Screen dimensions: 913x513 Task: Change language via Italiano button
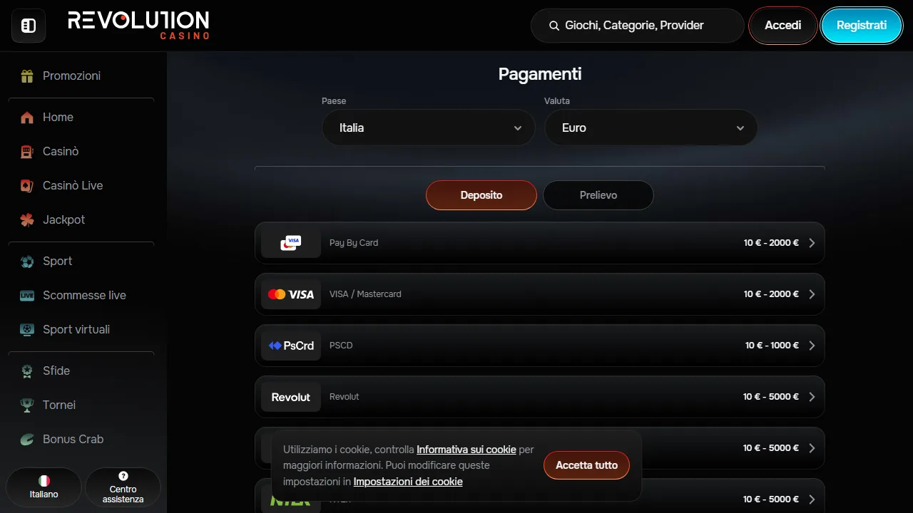pyautogui.click(x=44, y=488)
